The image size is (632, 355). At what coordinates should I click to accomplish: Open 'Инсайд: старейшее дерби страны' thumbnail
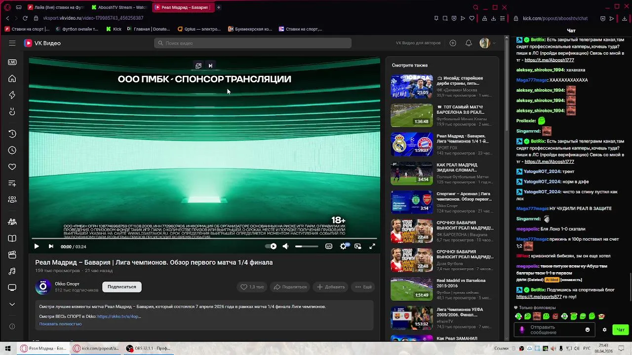click(412, 87)
